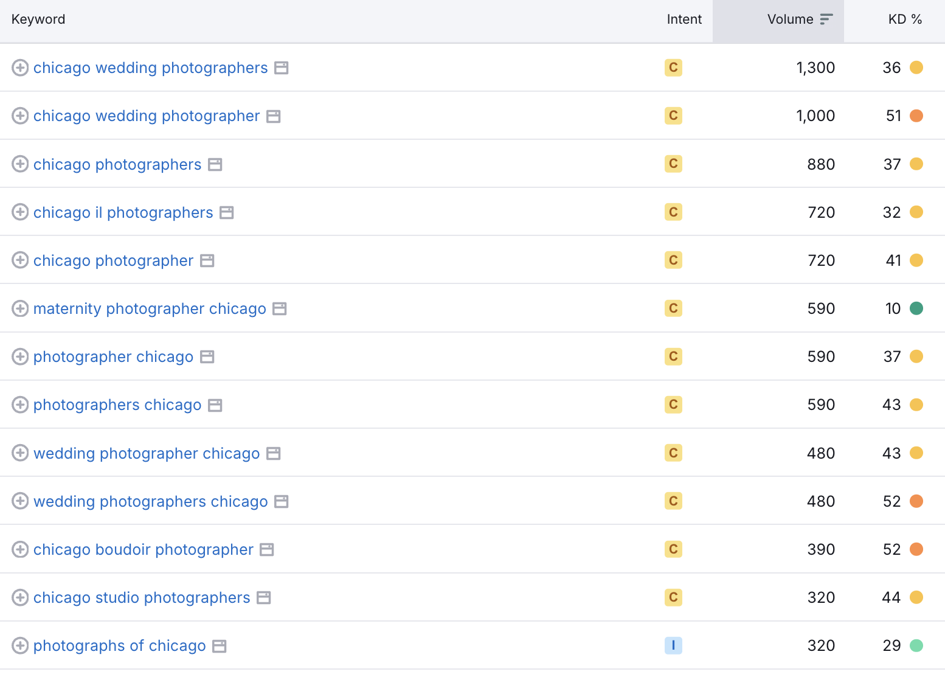The image size is (945, 674).
Task: Click the orange KD indicator for "wedding photographers chicago"
Action: tap(916, 501)
